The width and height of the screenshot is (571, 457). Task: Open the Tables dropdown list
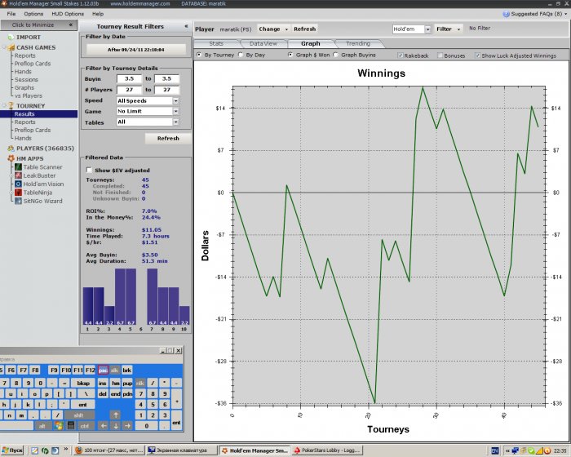click(x=176, y=122)
